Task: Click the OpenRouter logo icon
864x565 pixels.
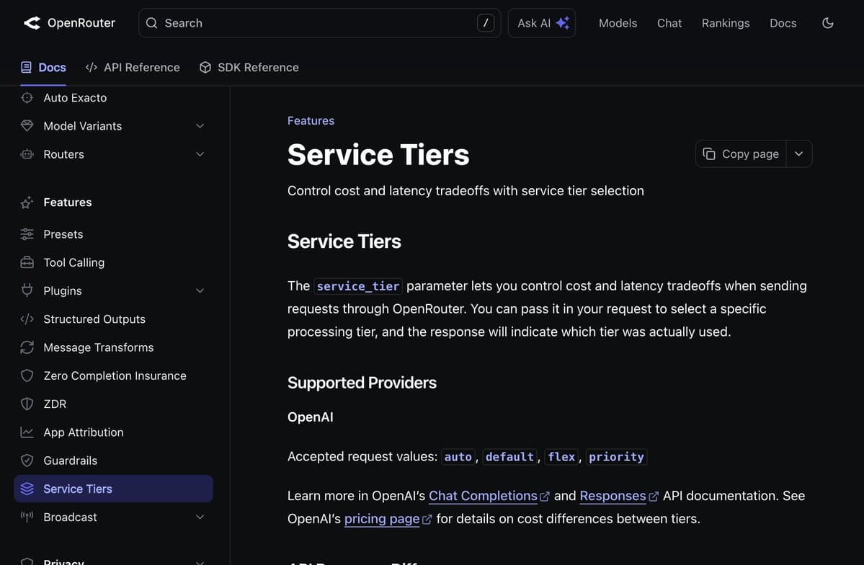Action: (31, 22)
